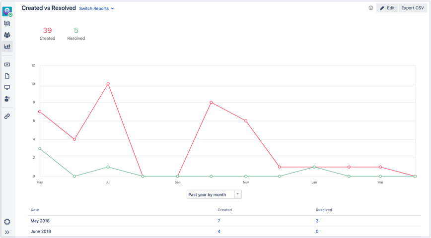
Task: Click the Invite team icon
Action: point(7,99)
